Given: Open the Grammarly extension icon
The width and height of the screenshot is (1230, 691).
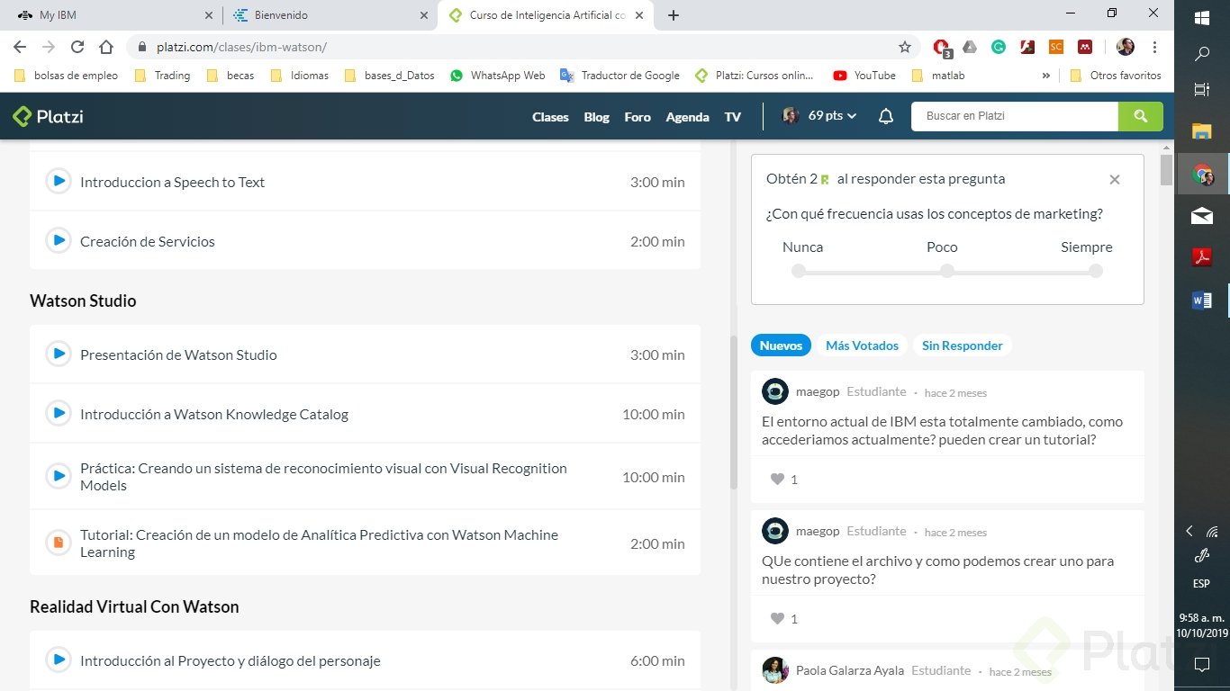Looking at the screenshot, I should click(x=999, y=47).
